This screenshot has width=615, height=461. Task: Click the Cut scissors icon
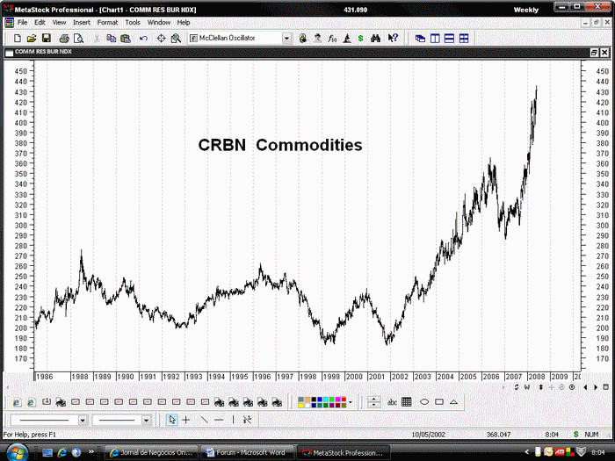click(97, 39)
